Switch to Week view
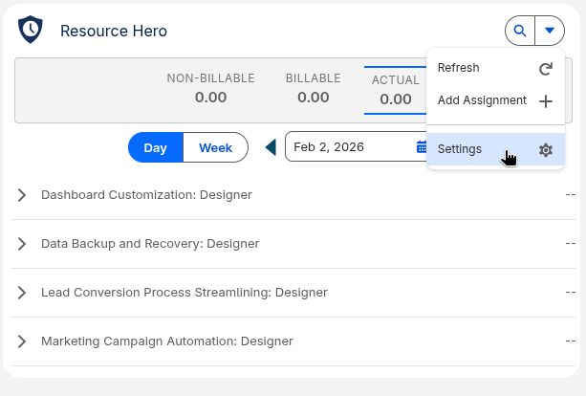This screenshot has width=586, height=396. point(215,147)
